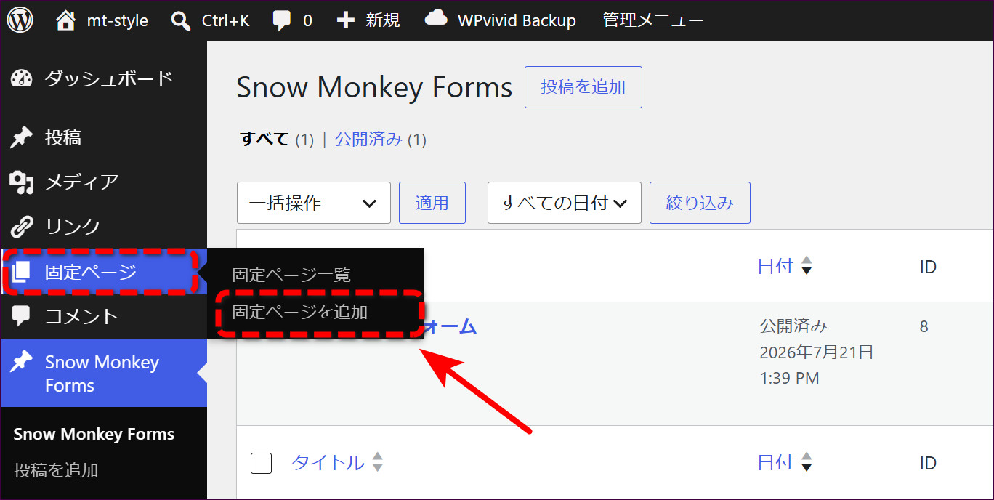
Task: Click the メディア media icon
Action: coord(22,182)
